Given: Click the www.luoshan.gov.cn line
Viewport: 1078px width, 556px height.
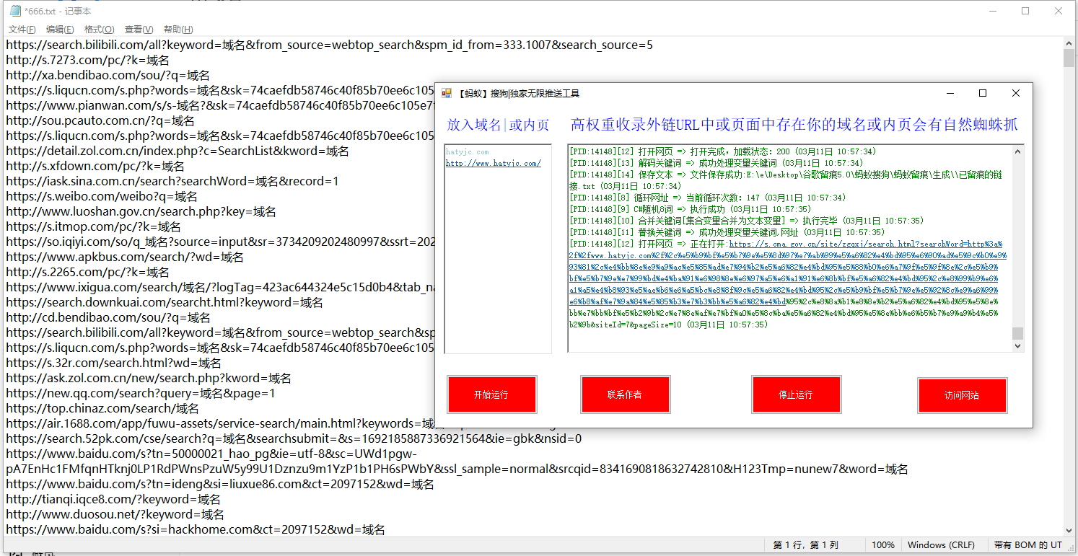Looking at the screenshot, I should [141, 211].
